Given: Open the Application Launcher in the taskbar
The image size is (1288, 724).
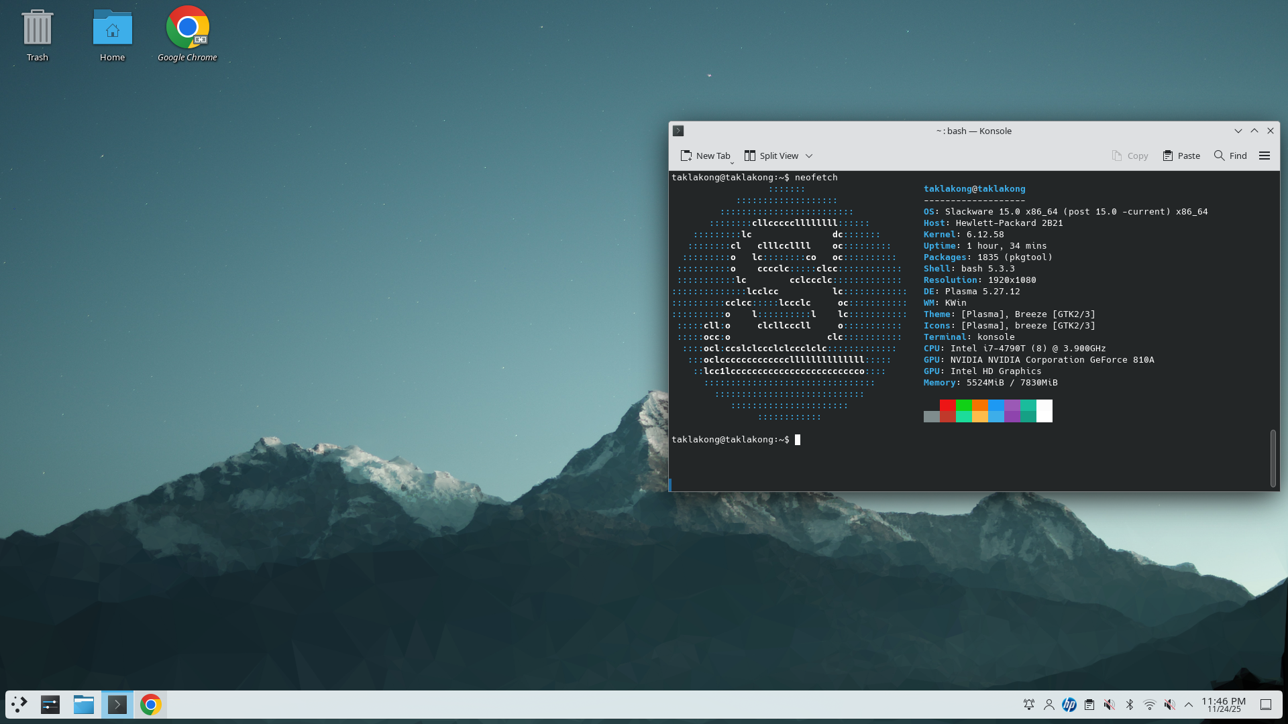Looking at the screenshot, I should click(x=19, y=705).
